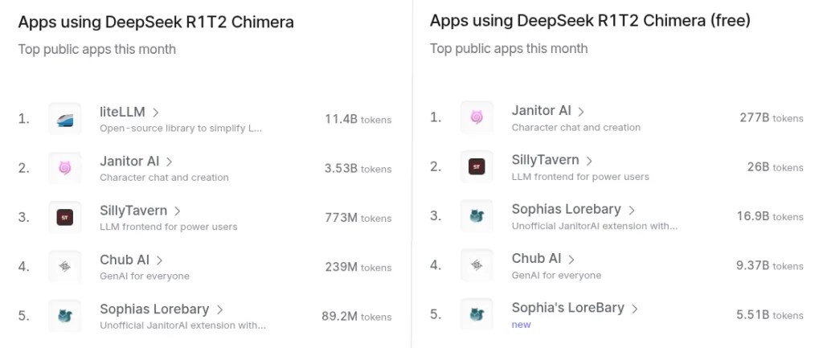Click chevron next to Chub AI, left panel
The height and width of the screenshot is (348, 823).
160,260
